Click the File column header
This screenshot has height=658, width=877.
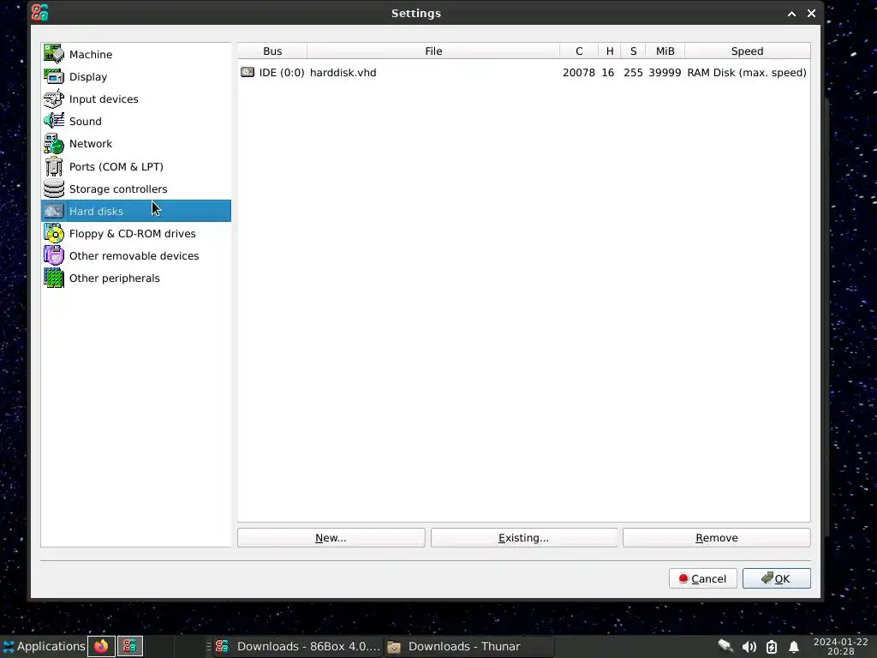433,51
